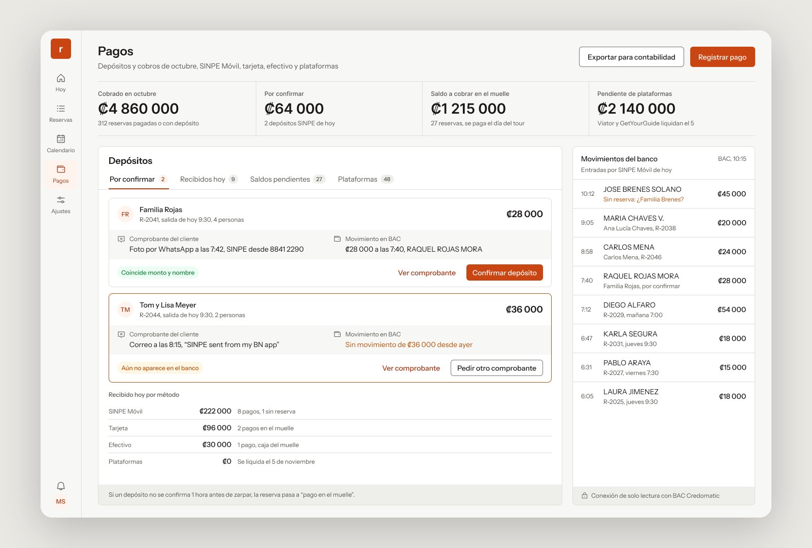
Task: Open the Calendario icon in sidebar
Action: [61, 139]
